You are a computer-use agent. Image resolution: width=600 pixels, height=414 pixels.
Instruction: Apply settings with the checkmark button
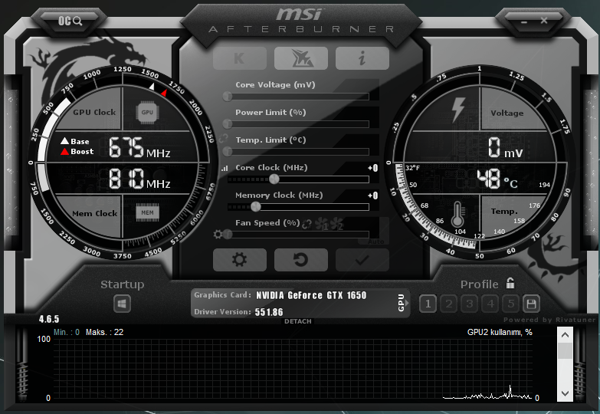click(x=362, y=260)
